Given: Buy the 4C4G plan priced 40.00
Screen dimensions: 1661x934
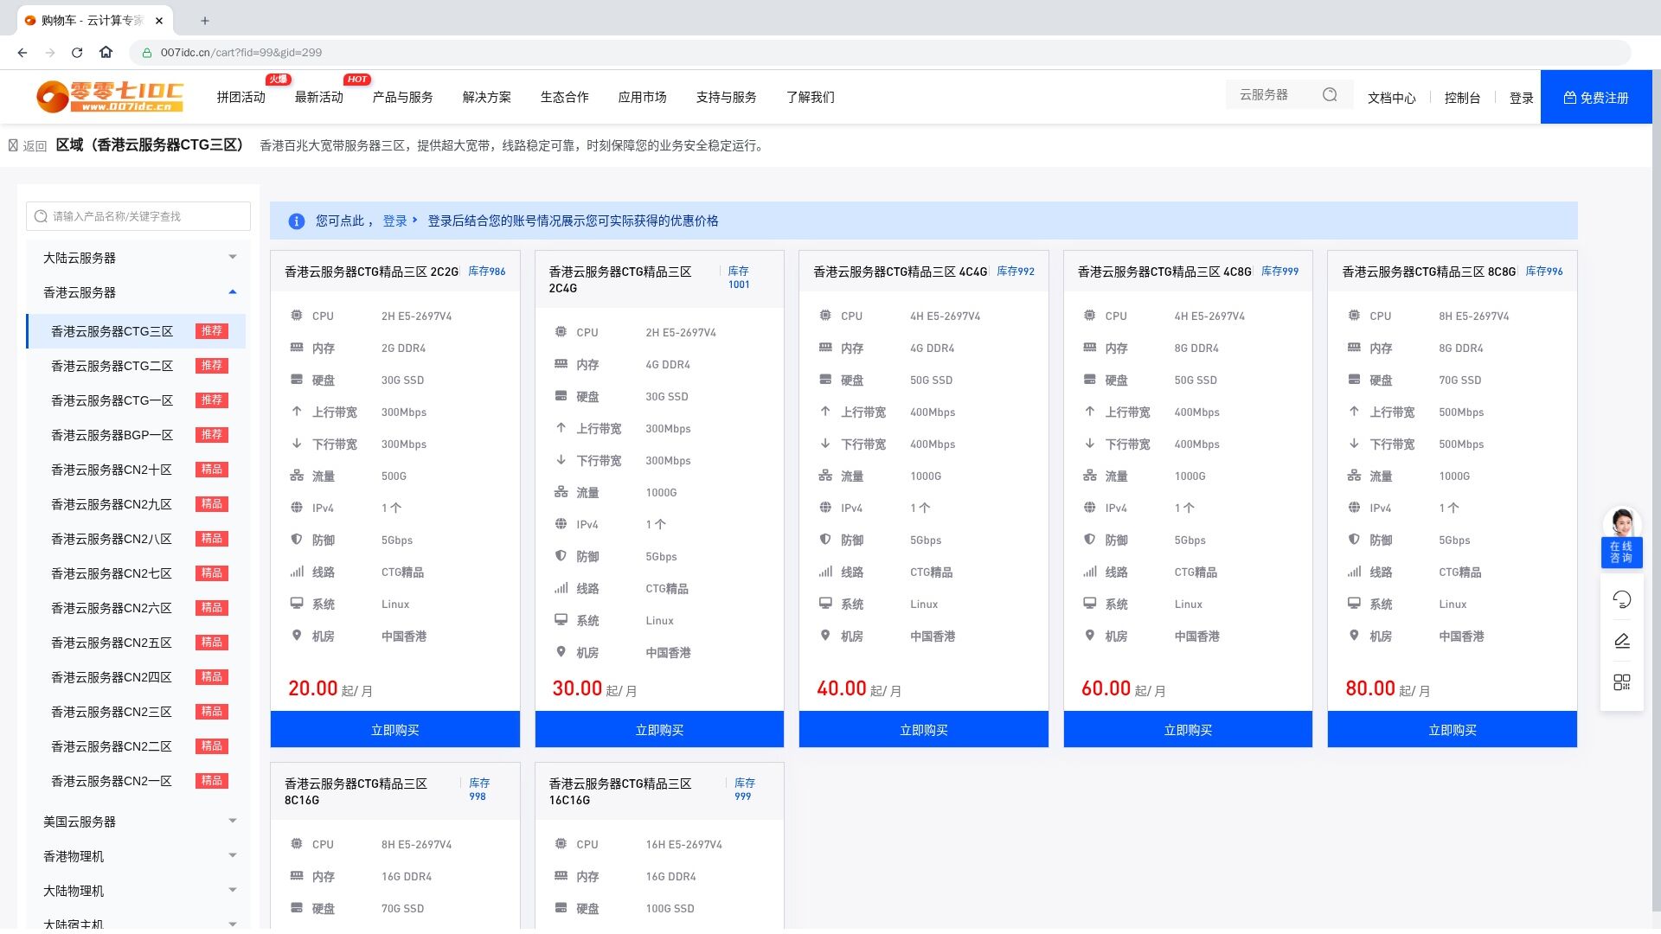Looking at the screenshot, I should click(924, 730).
